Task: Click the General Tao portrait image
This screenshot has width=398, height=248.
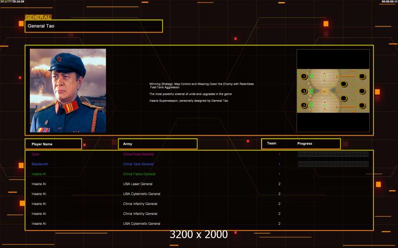Action: [68, 91]
